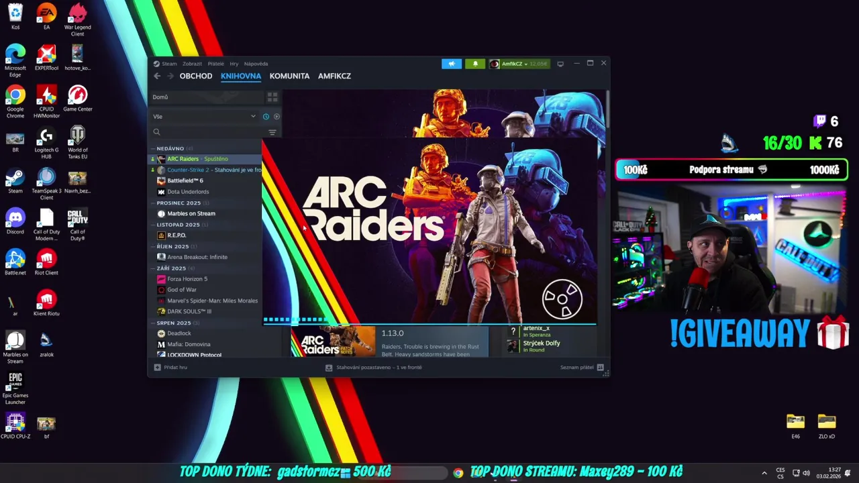Open the green notifications bell
Image resolution: width=859 pixels, height=483 pixels.
pyautogui.click(x=475, y=64)
